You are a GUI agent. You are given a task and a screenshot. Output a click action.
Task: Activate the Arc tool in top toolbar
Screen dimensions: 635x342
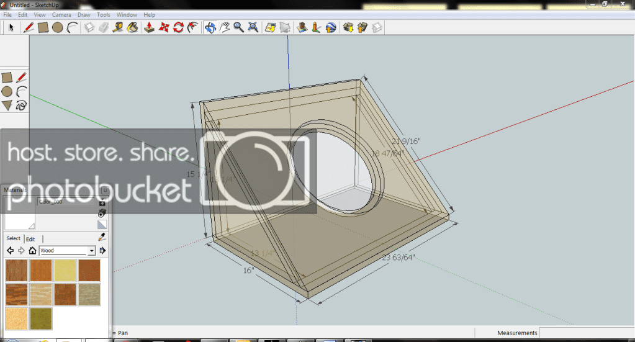click(72, 27)
